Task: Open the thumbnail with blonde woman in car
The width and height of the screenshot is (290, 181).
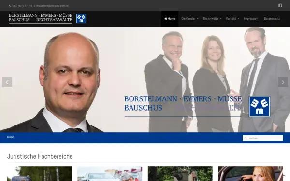Action: 250,173
